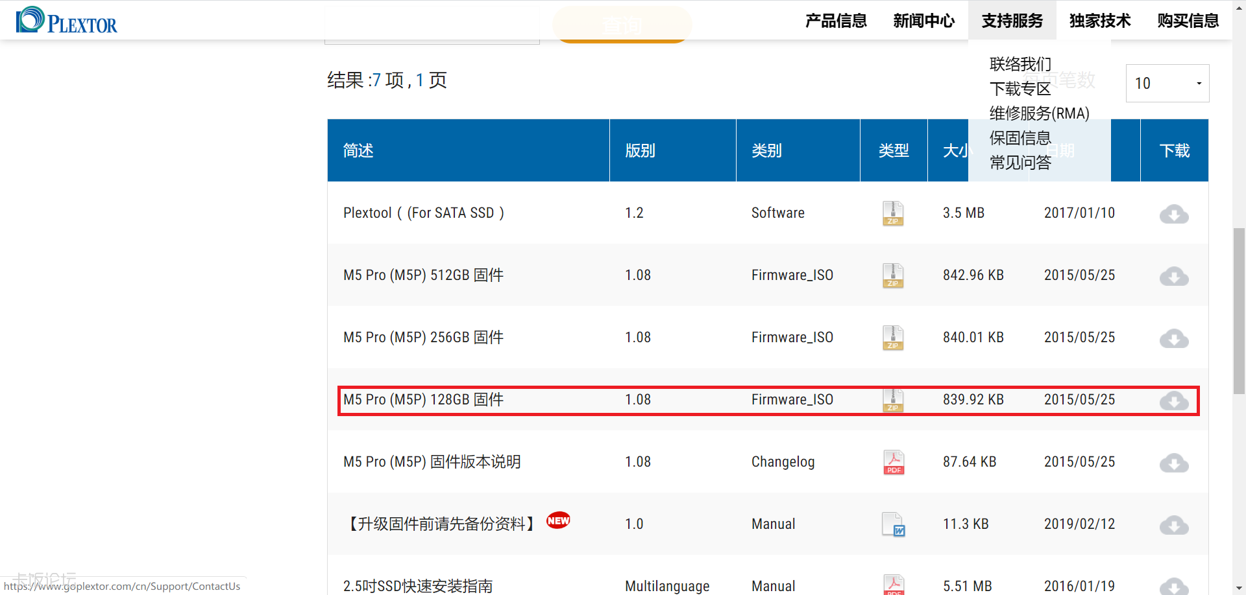Click PDF icon in Changelog row

click(x=894, y=462)
